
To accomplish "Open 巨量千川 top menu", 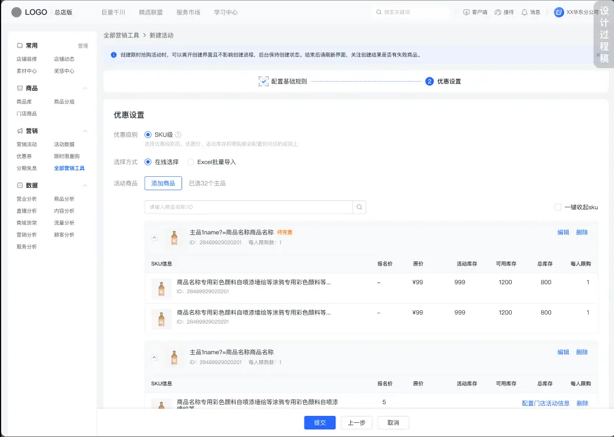I will 113,12.
